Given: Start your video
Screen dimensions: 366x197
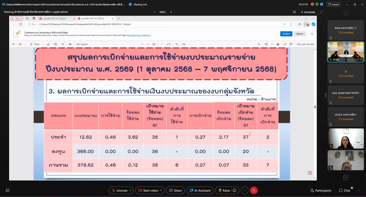Looking at the screenshot, I should coord(150,190).
